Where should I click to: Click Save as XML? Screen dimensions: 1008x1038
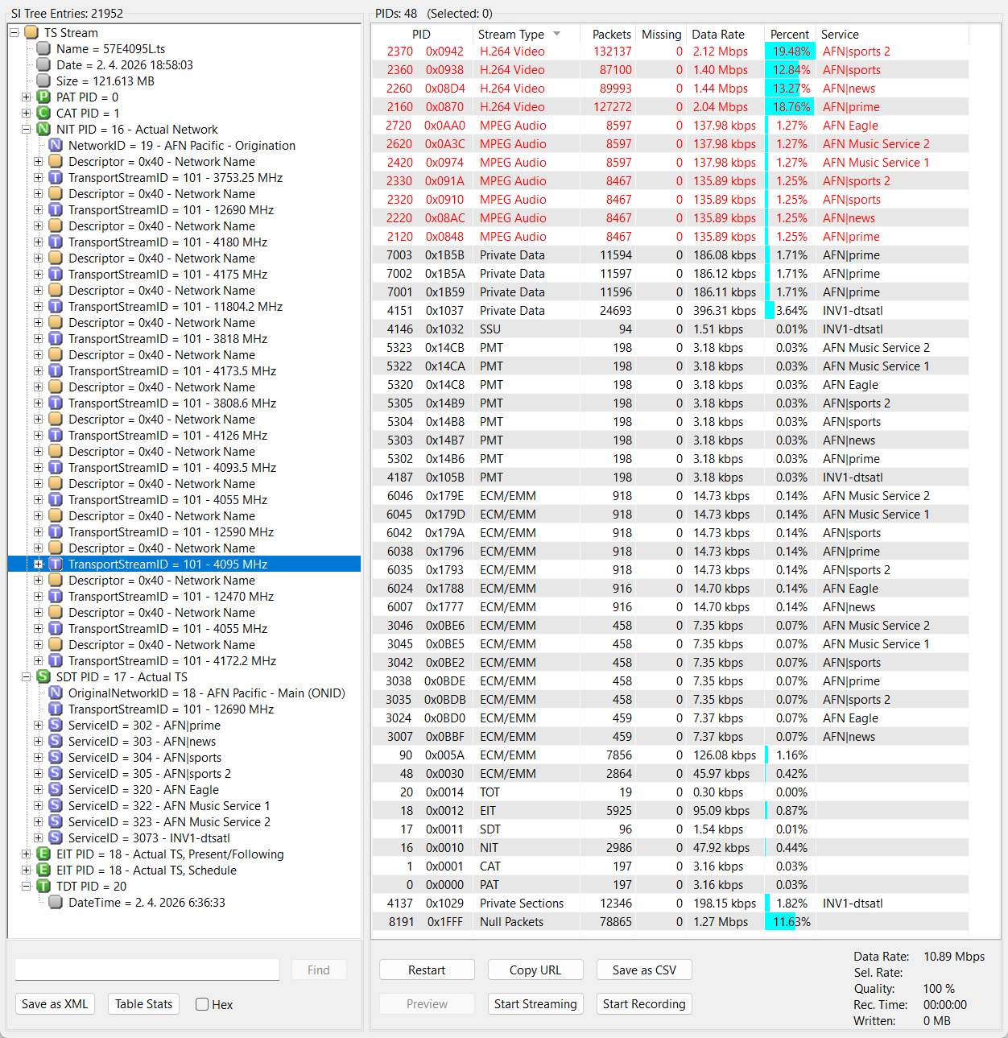tap(55, 1004)
